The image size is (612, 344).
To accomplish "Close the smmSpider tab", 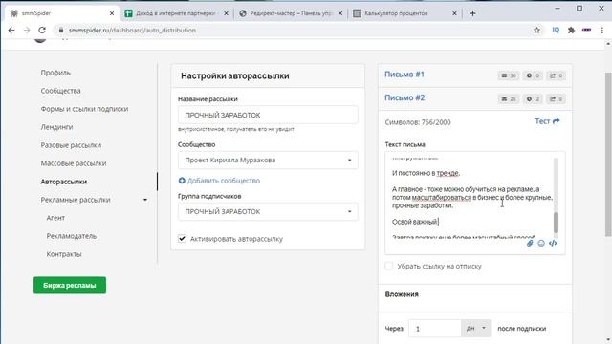I will tap(112, 13).
